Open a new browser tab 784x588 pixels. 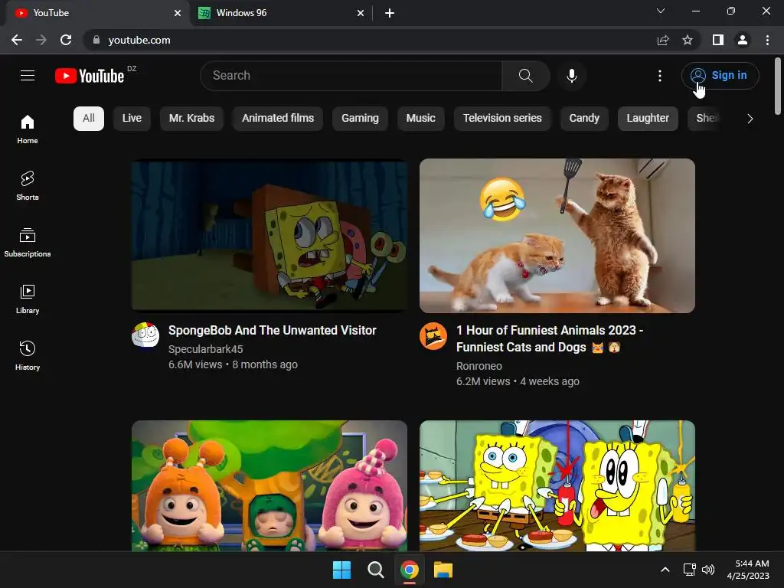390,13
